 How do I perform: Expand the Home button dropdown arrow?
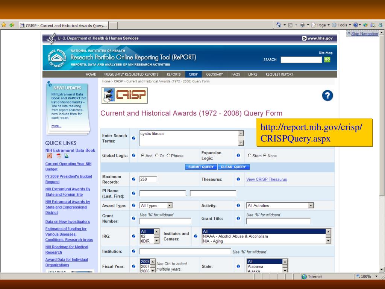[x=285, y=25]
